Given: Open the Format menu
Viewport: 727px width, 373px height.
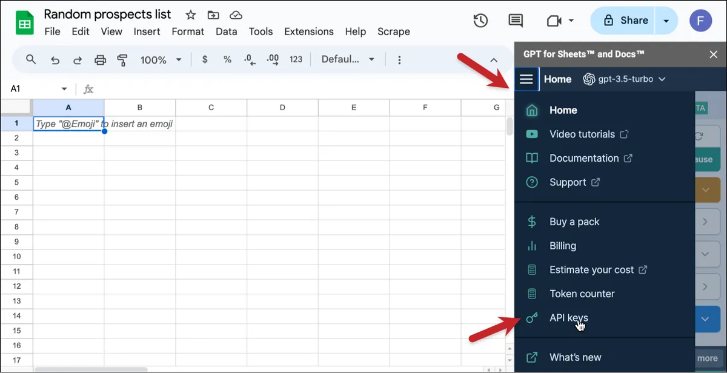Looking at the screenshot, I should click(189, 31).
